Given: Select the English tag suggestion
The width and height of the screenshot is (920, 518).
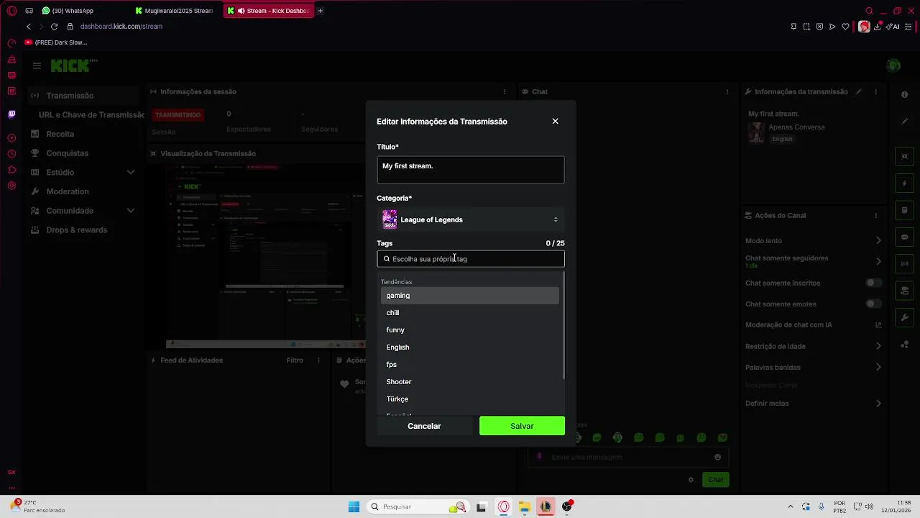Looking at the screenshot, I should tap(469, 347).
